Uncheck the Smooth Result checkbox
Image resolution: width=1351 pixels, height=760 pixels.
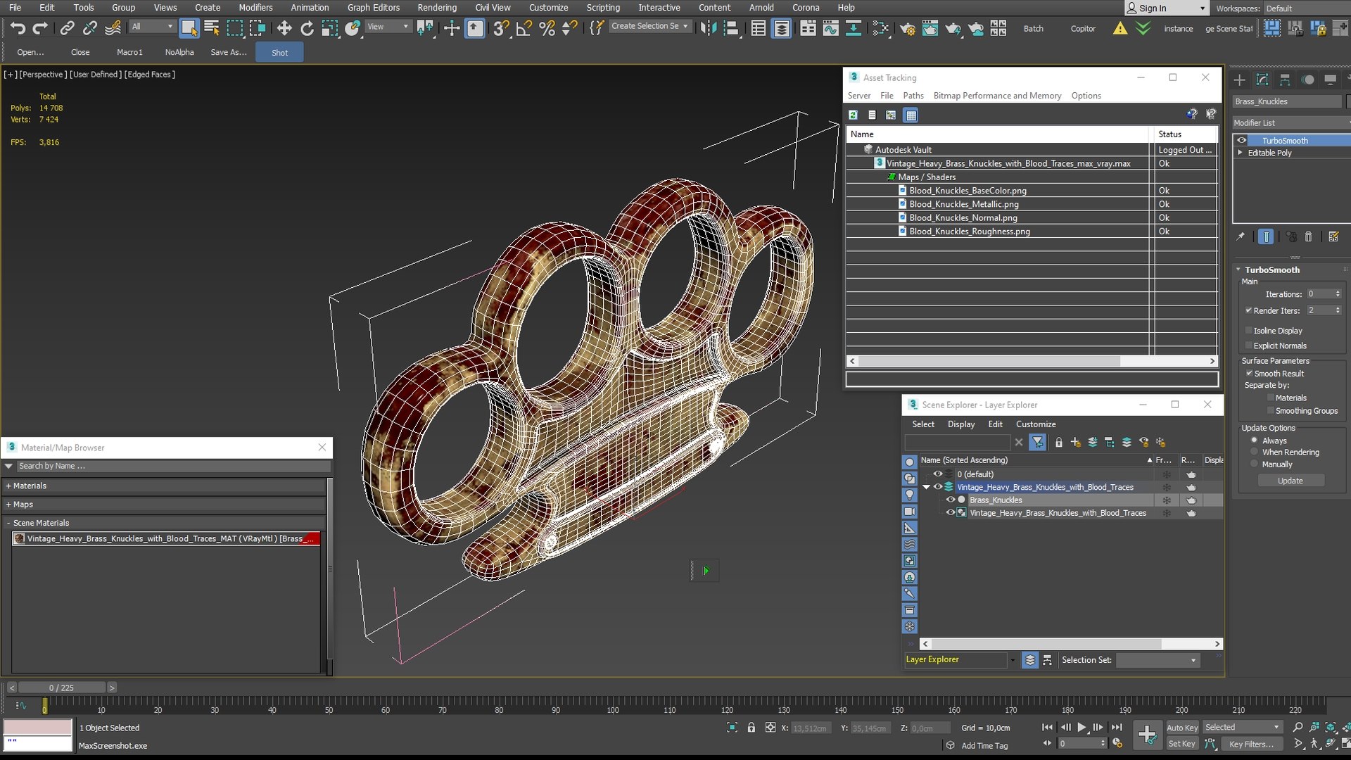(1250, 374)
